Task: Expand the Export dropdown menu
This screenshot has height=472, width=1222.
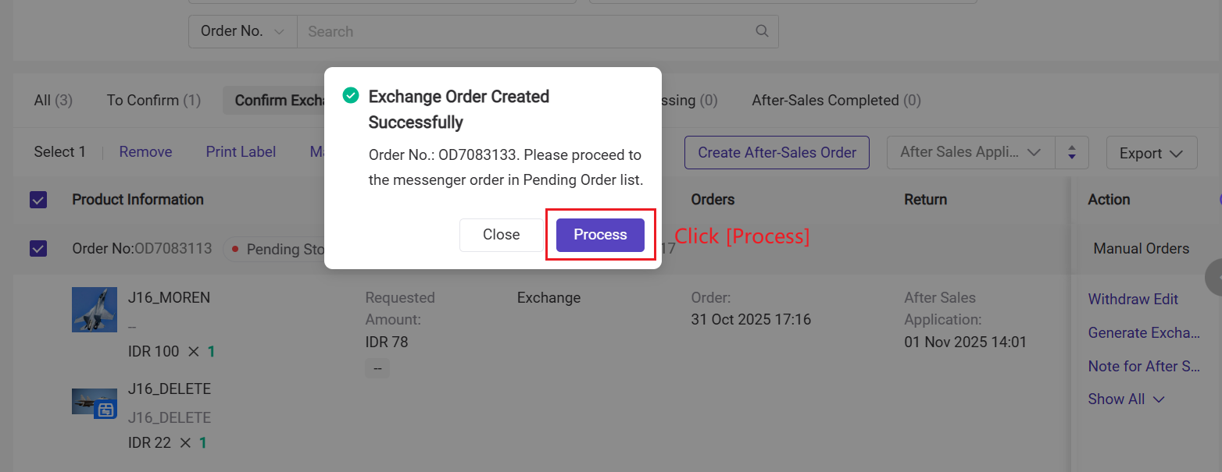Action: pyautogui.click(x=1151, y=153)
